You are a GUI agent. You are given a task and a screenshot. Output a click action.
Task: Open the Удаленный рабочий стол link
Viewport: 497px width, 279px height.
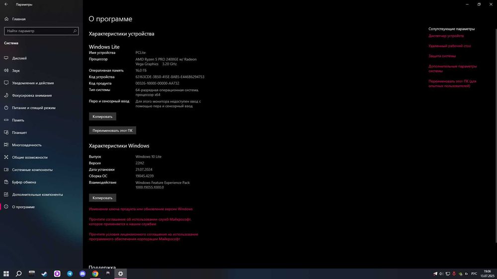pyautogui.click(x=449, y=46)
